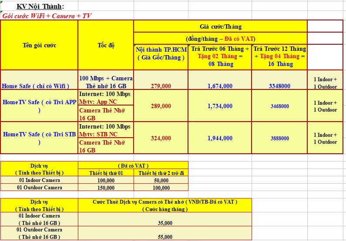Screen dimensions: 346x241
Task: Select 100,000 in the Indoor Camera row
Action: pos(106,180)
